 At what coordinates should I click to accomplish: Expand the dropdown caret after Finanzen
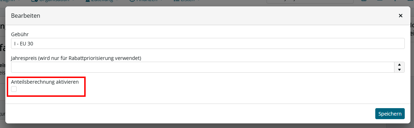click(x=161, y=1)
